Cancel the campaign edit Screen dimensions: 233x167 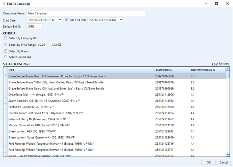click(224, 162)
